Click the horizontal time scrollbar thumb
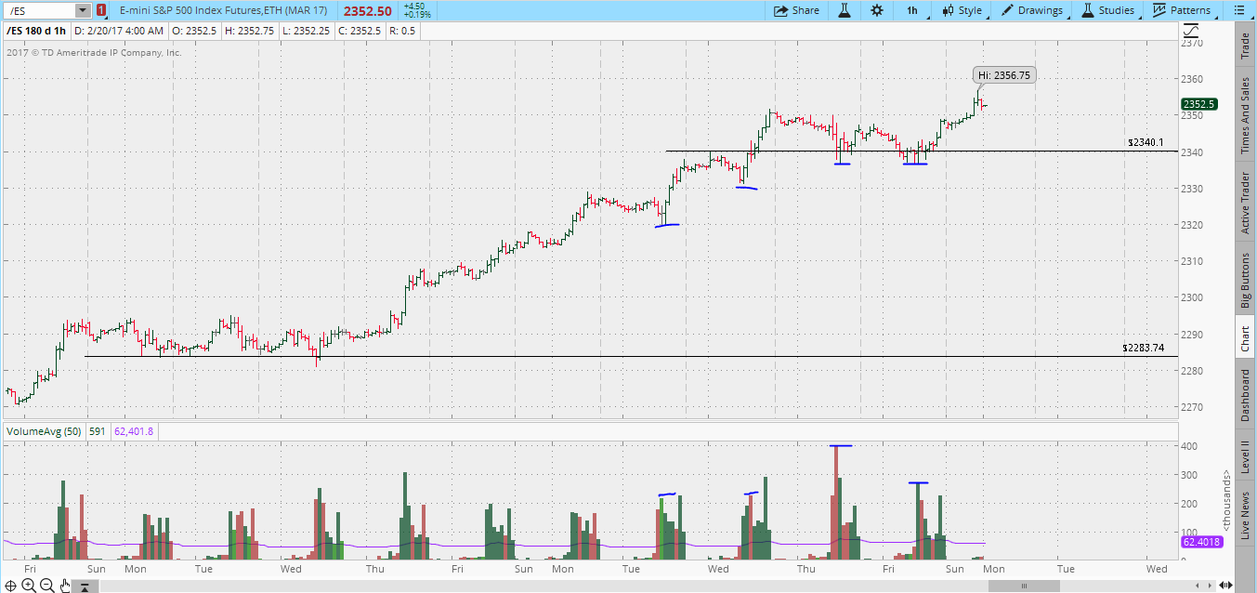Viewport: 1257px width, 593px height. click(x=1024, y=586)
